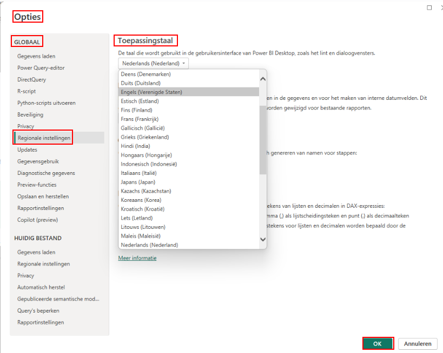The image size is (443, 353).
Task: Select Maleis (Maleisië) entry
Action: point(189,236)
